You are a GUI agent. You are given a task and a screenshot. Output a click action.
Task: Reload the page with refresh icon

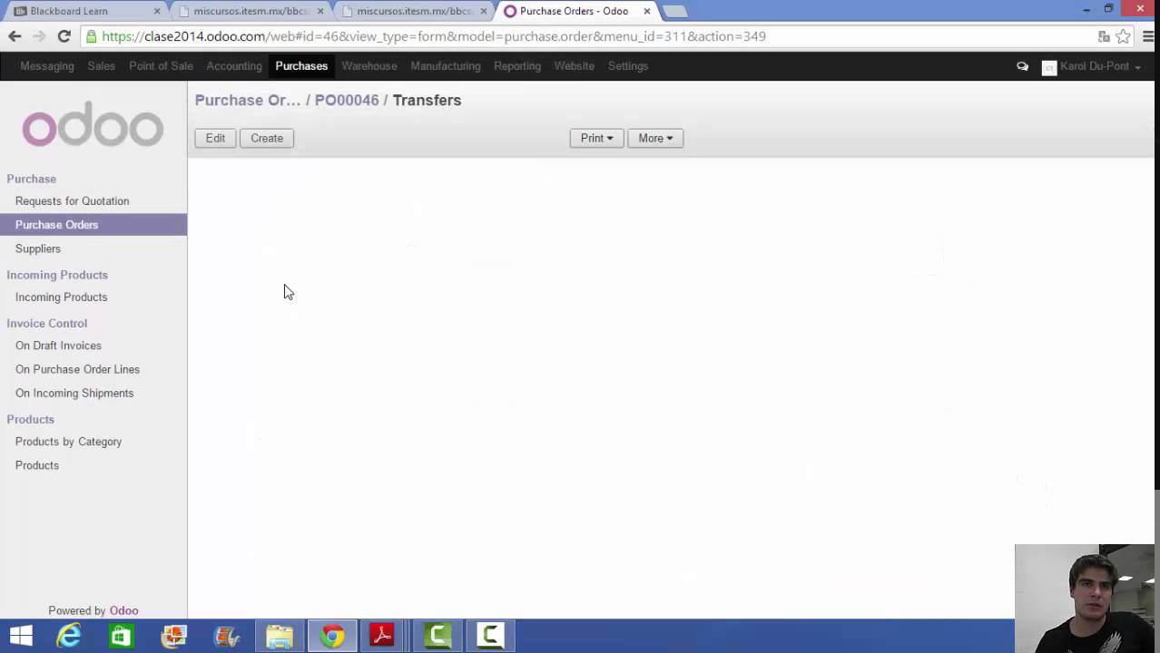pyautogui.click(x=64, y=36)
